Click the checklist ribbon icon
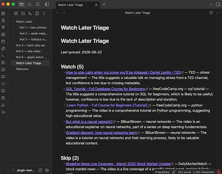This screenshot has height=174, width=222. [x=3, y=84]
